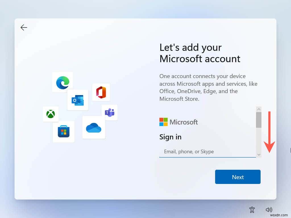
Task: Open the accessibility options in the corner
Action: [252, 209]
